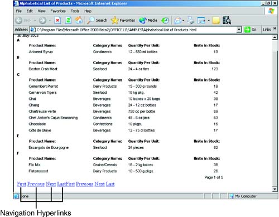This screenshot has width=279, height=217.
Task: Click the 'Escargots de Bourgogne' product name
Action: tap(49, 148)
